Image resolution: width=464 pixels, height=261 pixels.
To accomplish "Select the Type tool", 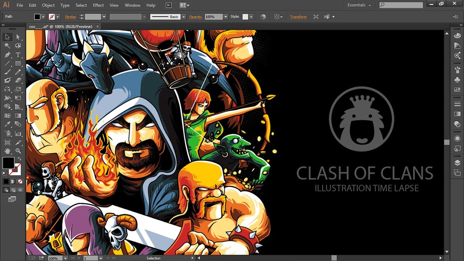I will click(x=18, y=55).
